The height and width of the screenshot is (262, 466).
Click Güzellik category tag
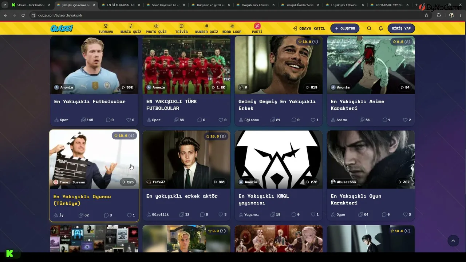click(x=158, y=214)
